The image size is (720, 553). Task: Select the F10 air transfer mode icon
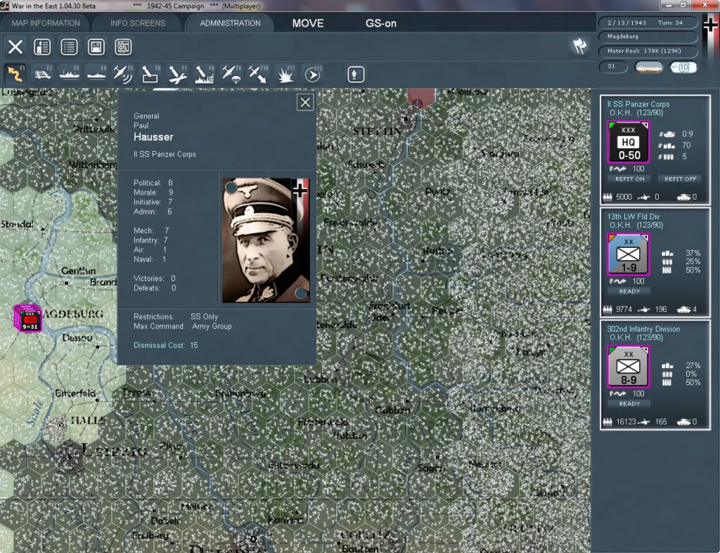coord(258,74)
